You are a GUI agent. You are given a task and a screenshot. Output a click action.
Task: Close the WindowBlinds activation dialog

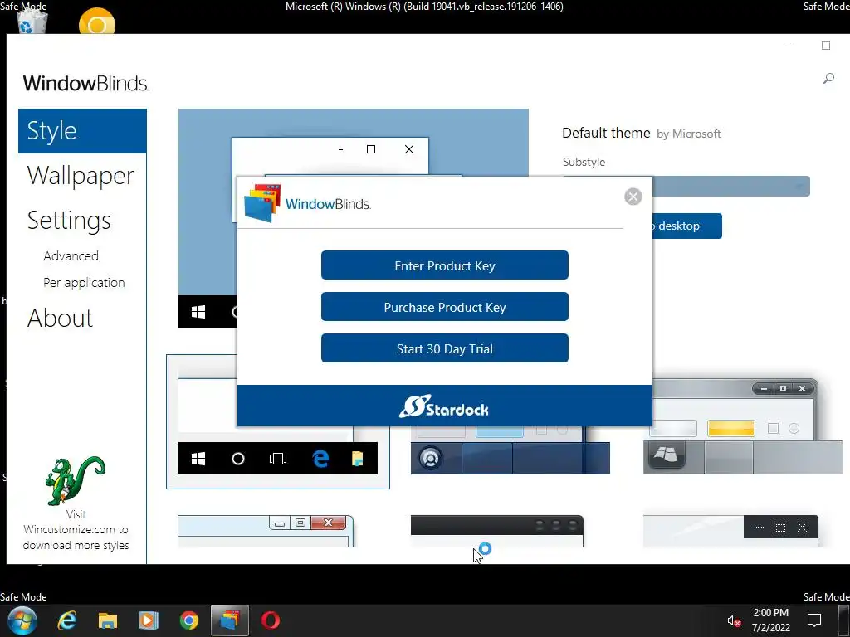click(633, 197)
